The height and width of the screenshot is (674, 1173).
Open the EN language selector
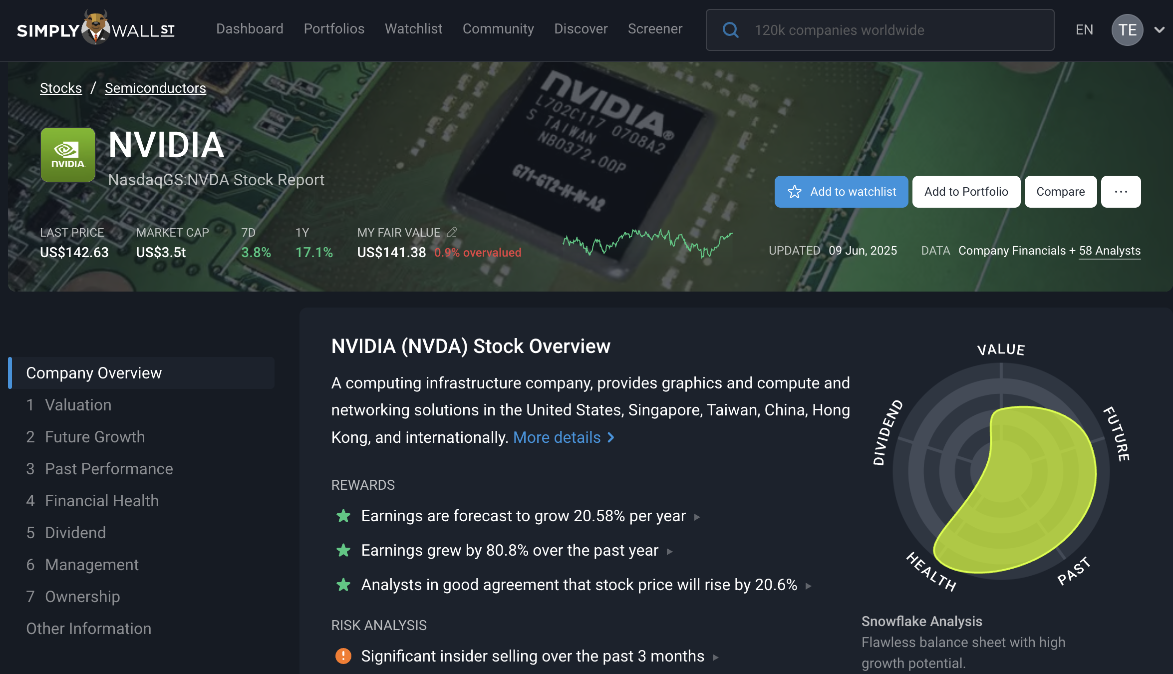coord(1084,30)
